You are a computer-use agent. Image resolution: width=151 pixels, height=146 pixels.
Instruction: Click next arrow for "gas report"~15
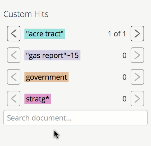137,55
